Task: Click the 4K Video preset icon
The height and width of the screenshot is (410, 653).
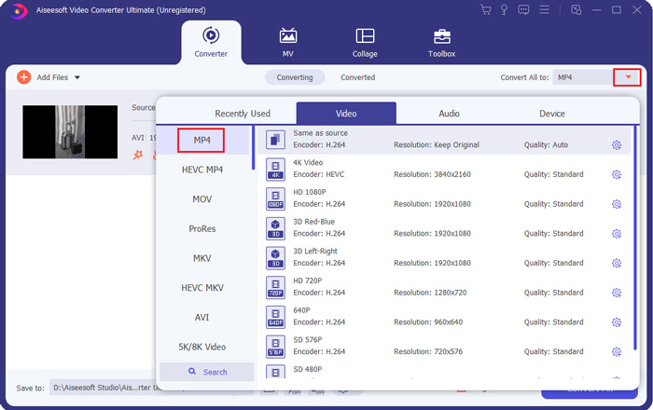Action: pyautogui.click(x=275, y=169)
